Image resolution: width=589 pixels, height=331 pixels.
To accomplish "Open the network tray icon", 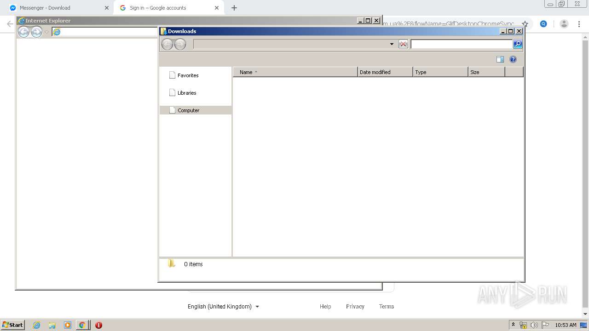I will [x=523, y=325].
